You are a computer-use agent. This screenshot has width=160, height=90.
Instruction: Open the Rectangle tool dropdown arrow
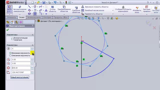(x=32, y=10)
